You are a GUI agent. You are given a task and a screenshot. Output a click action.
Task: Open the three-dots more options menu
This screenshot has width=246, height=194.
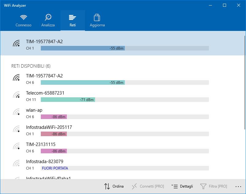pos(238,186)
